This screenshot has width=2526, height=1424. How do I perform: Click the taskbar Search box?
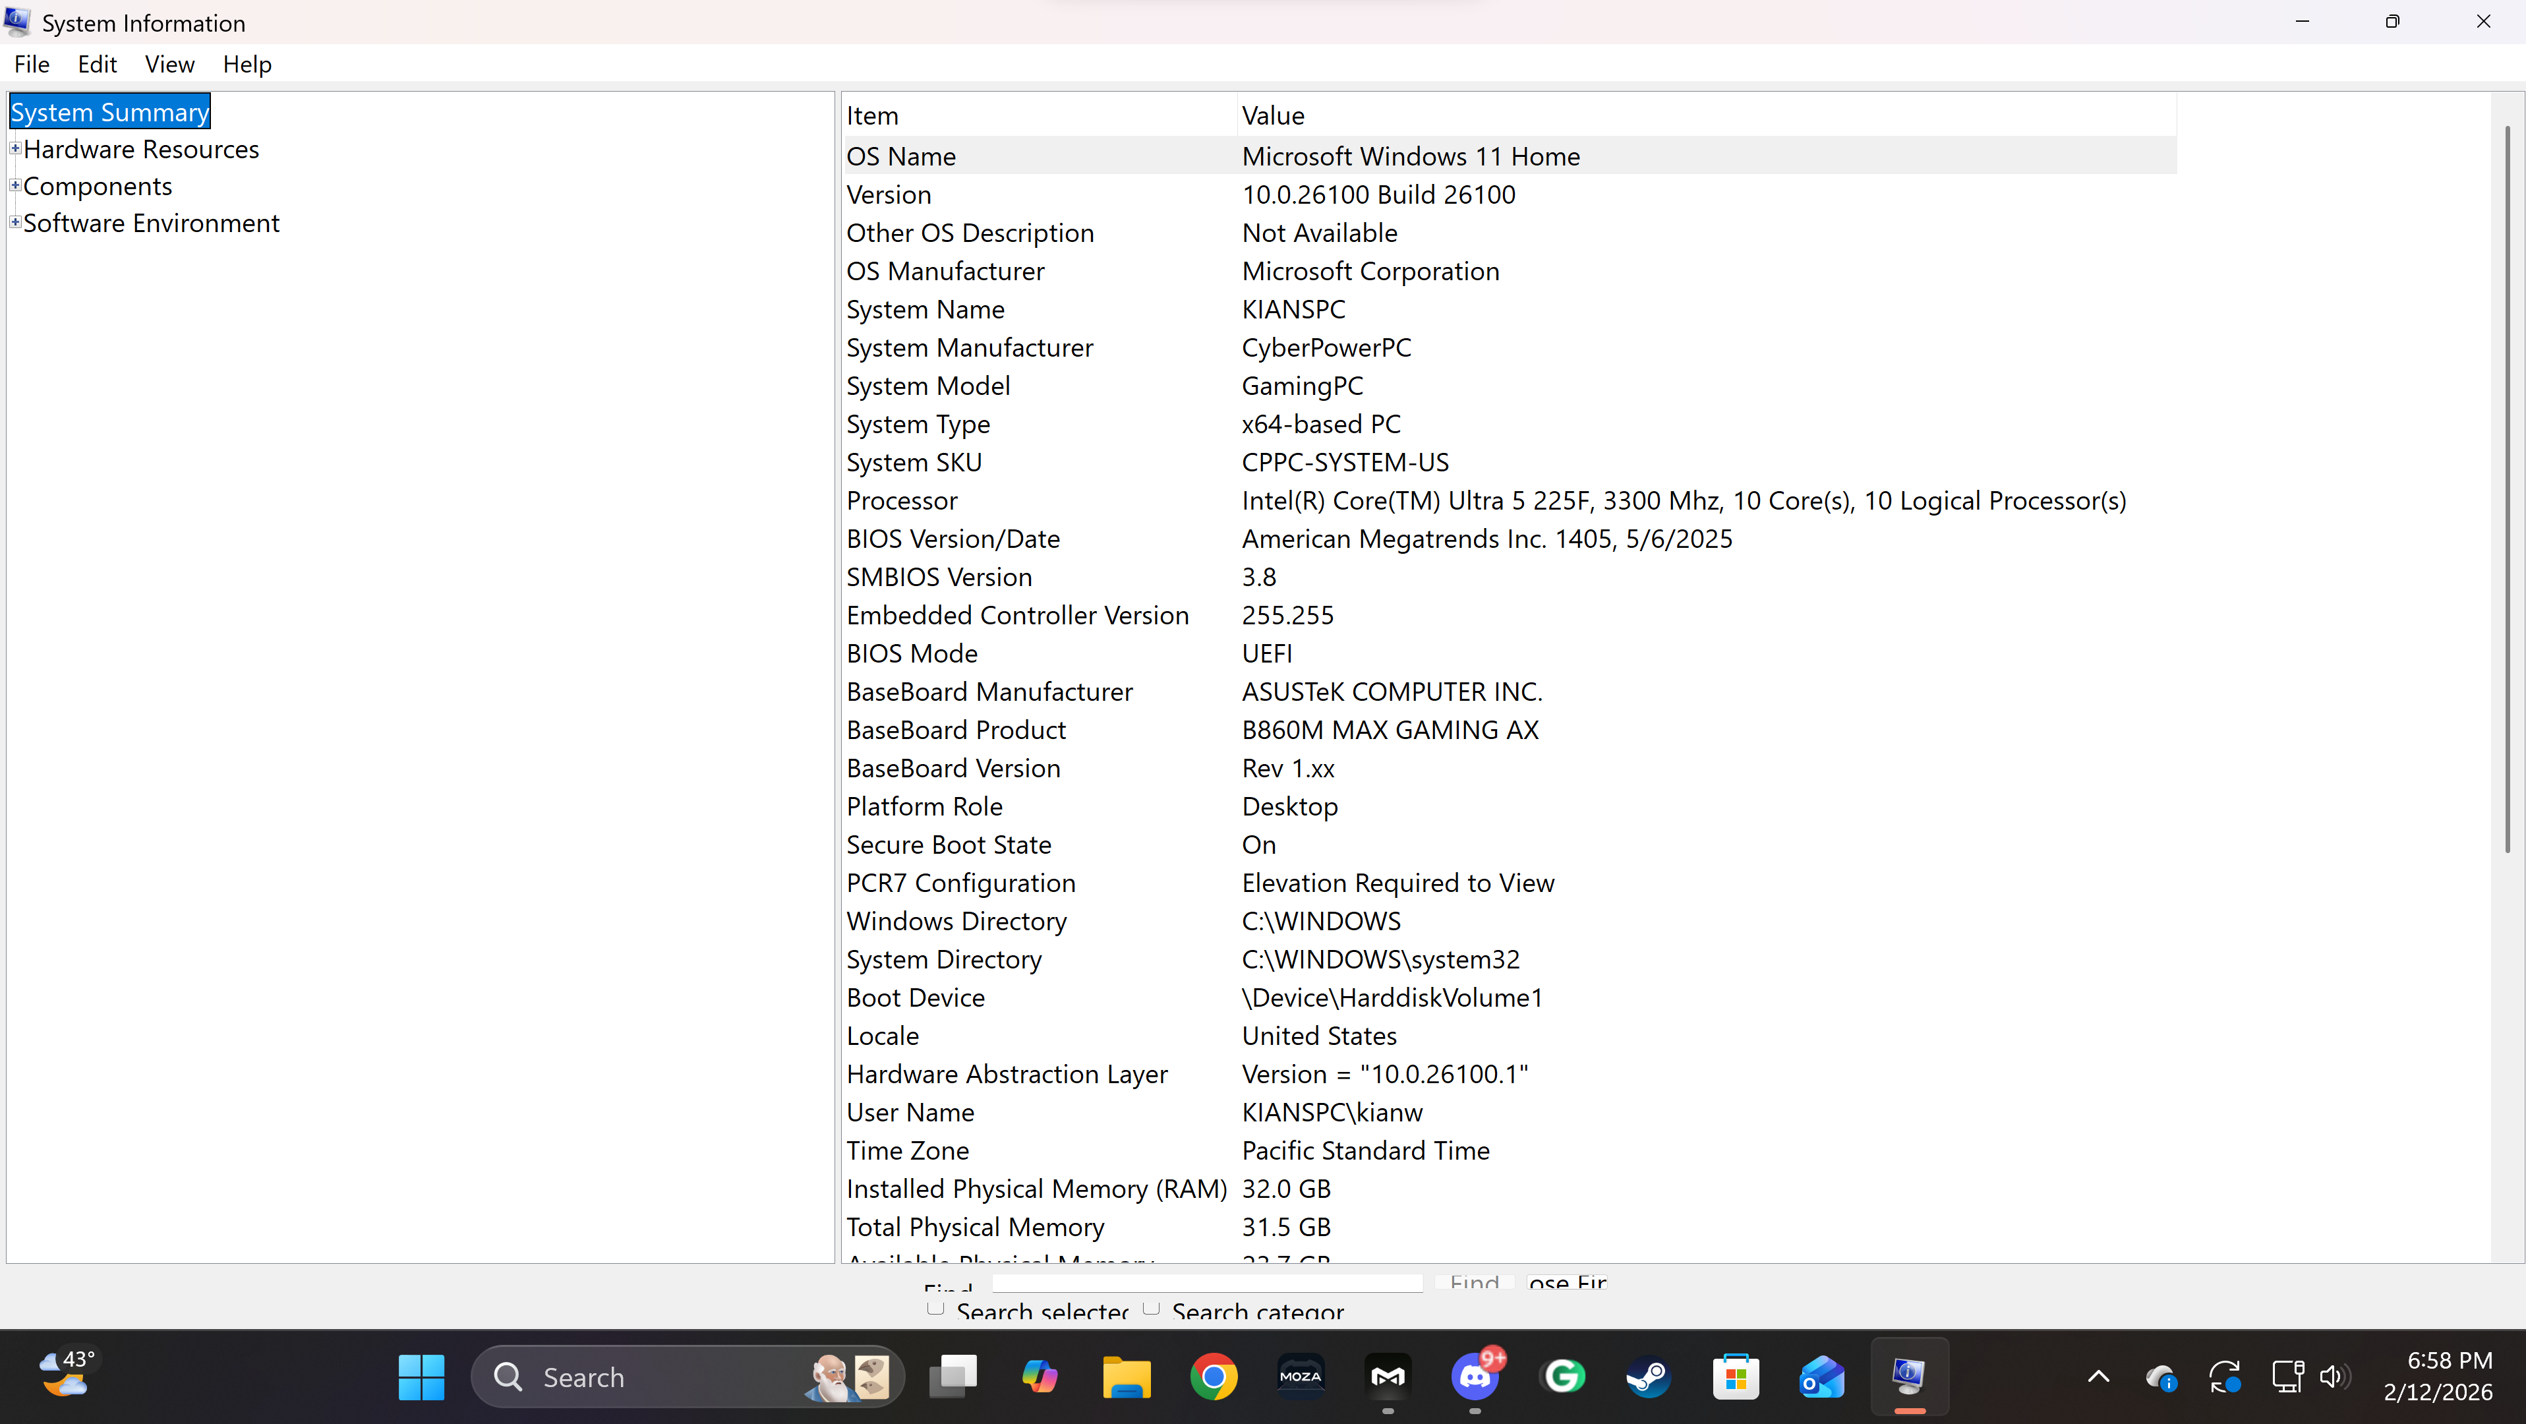pyautogui.click(x=686, y=1377)
